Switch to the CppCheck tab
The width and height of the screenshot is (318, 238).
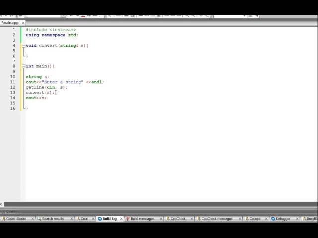tap(178, 219)
